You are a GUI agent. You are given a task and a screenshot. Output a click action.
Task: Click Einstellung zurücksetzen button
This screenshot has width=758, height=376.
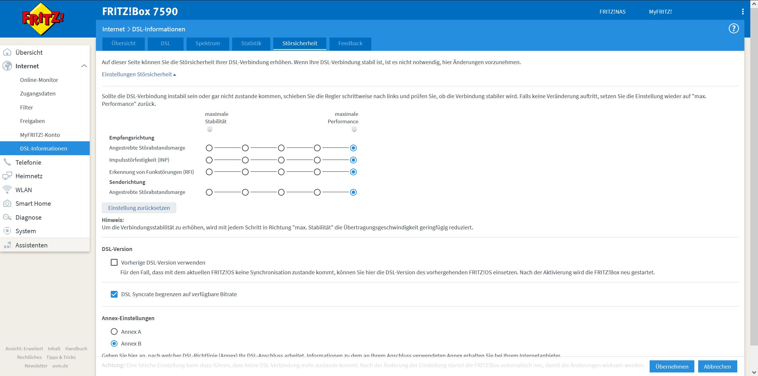(x=139, y=208)
